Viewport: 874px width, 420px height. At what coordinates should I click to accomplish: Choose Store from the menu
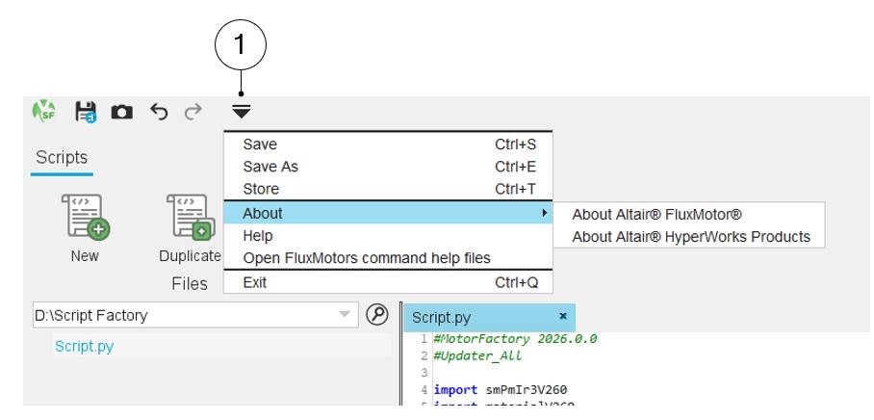(x=261, y=189)
